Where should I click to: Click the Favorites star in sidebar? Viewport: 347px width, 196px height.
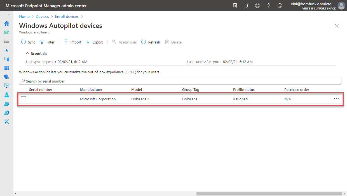click(7, 50)
